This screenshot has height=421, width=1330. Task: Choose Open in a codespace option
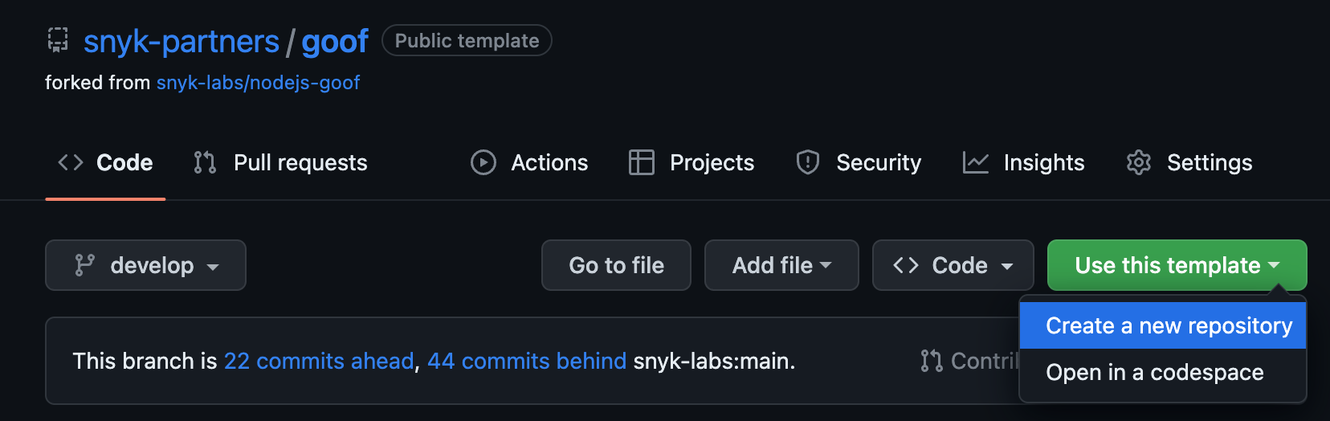1154,373
